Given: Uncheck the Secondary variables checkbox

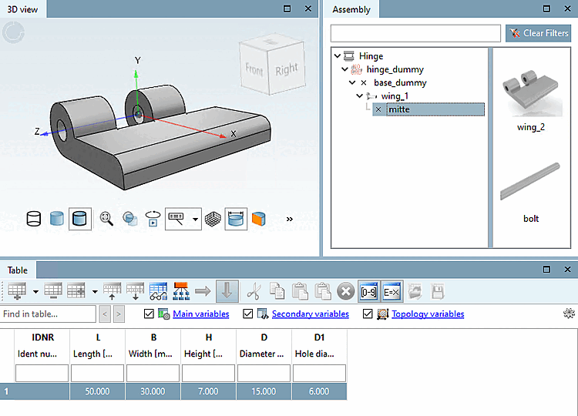Looking at the screenshot, I should pyautogui.click(x=248, y=314).
